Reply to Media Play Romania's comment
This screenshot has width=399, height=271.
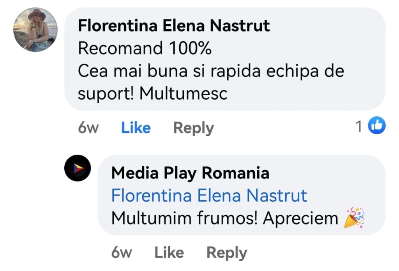[x=226, y=253]
